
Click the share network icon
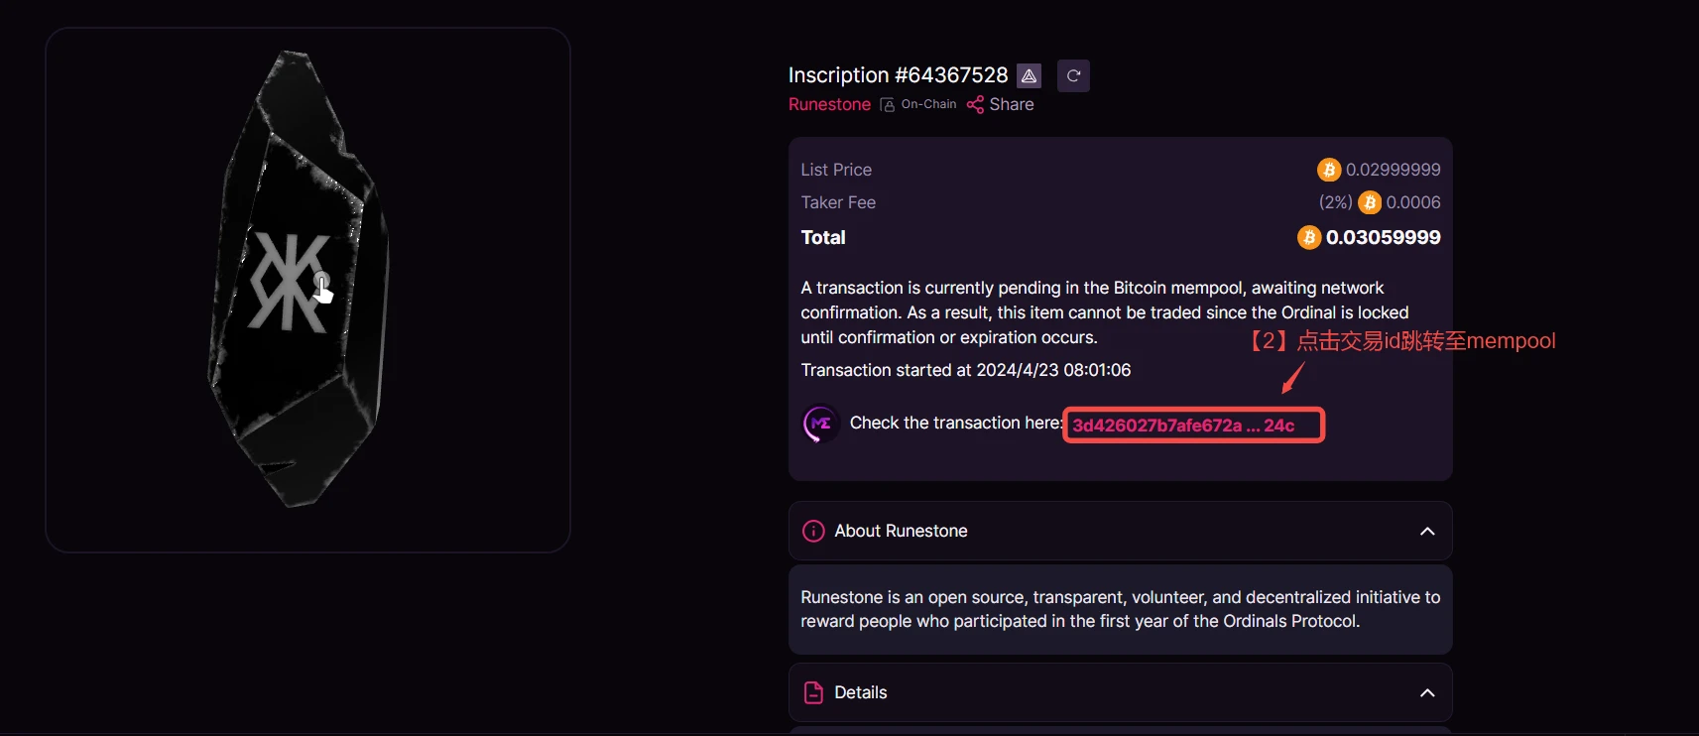tap(975, 105)
